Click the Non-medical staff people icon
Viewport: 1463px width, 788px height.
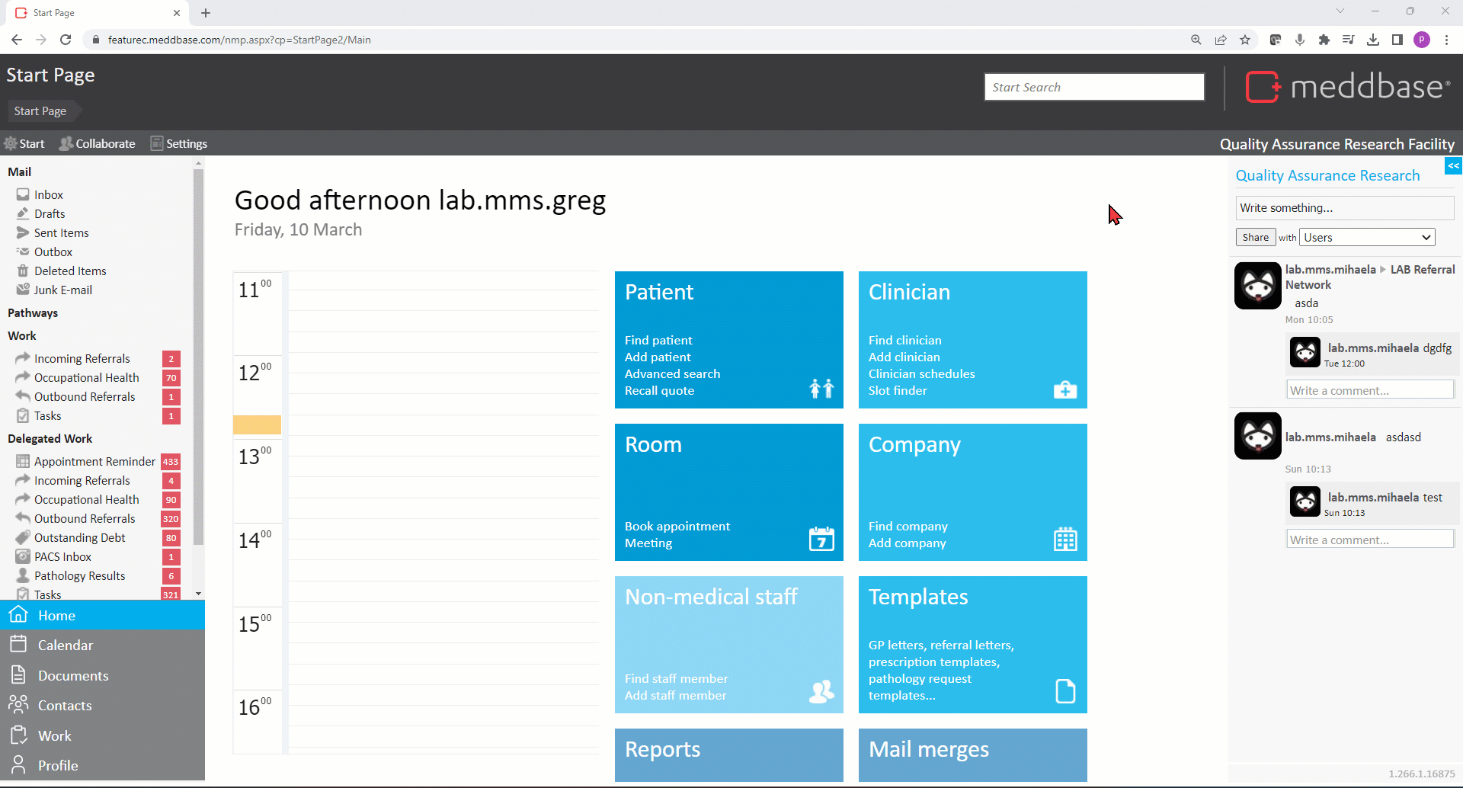click(x=821, y=690)
